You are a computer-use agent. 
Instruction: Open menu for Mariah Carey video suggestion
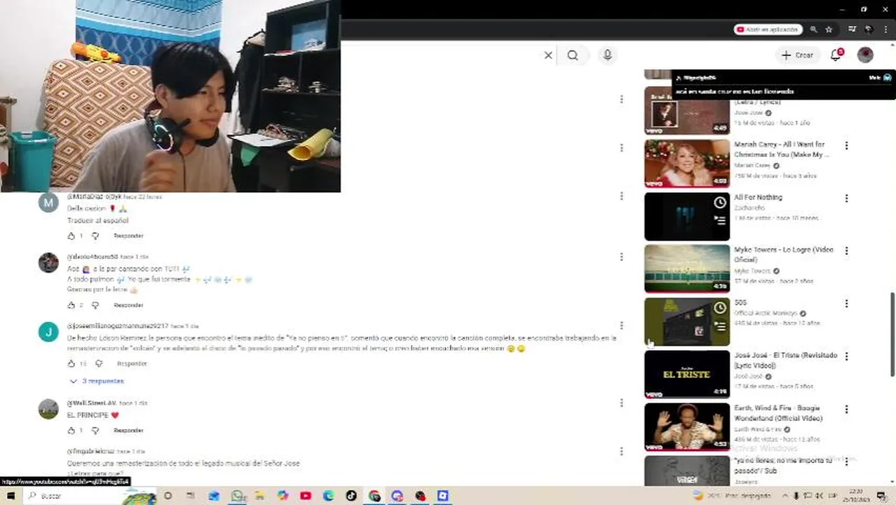846,146
